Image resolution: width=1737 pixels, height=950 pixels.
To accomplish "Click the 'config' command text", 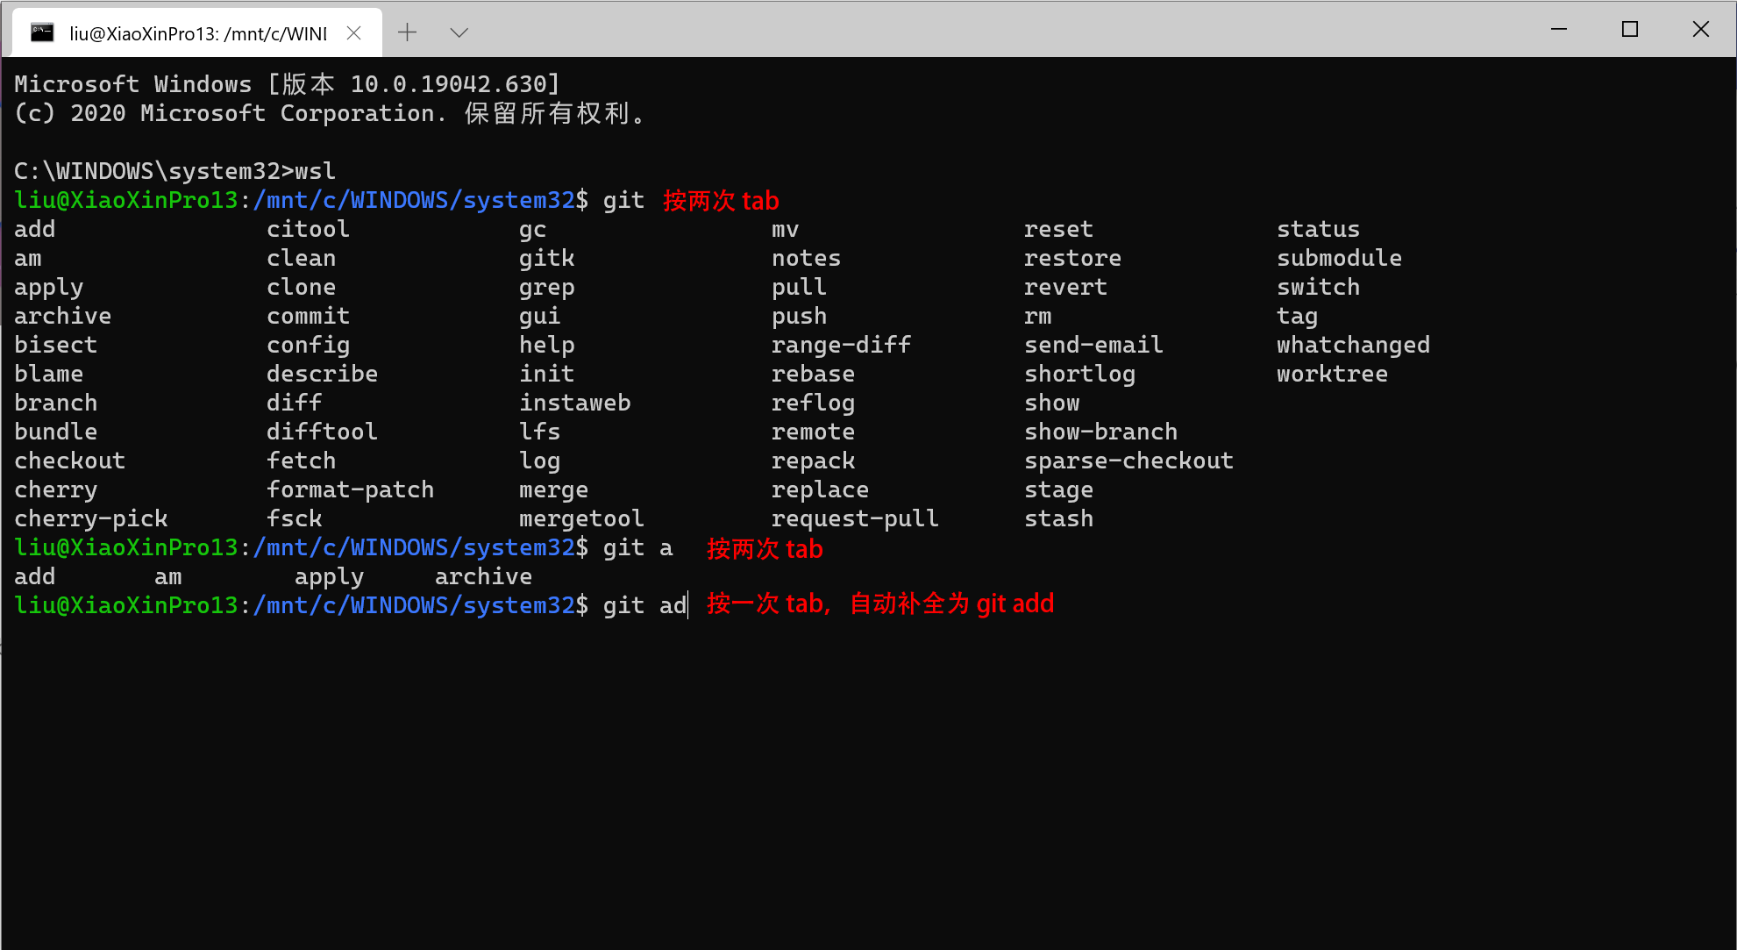I will [309, 345].
